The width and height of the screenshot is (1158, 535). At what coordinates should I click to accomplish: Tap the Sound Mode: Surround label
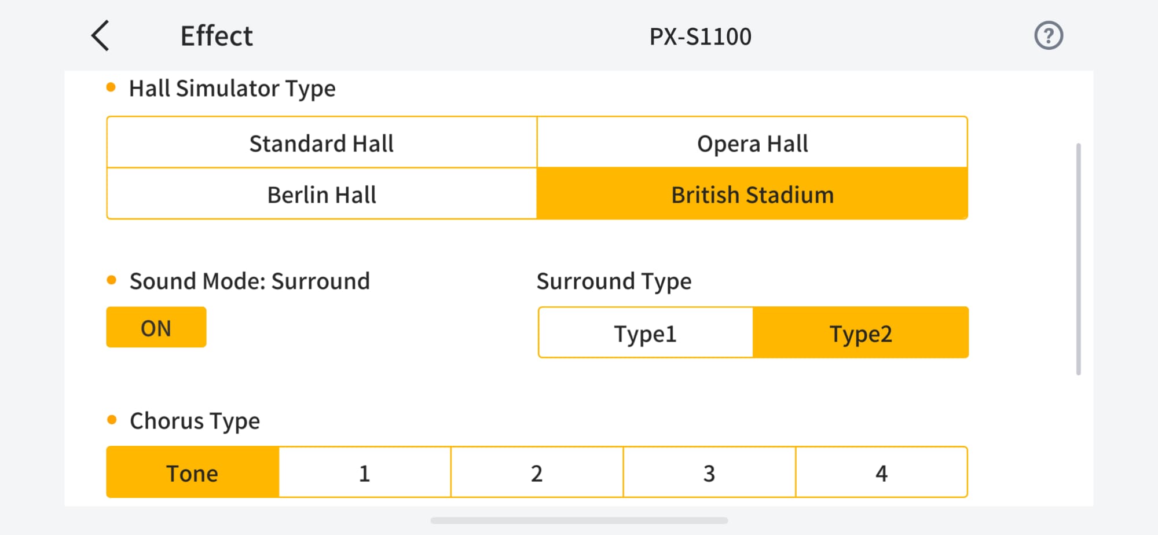click(x=249, y=281)
